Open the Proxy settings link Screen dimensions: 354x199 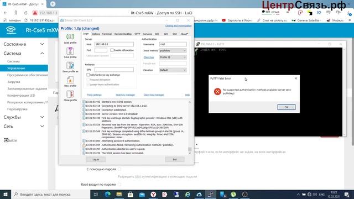pos(94,95)
